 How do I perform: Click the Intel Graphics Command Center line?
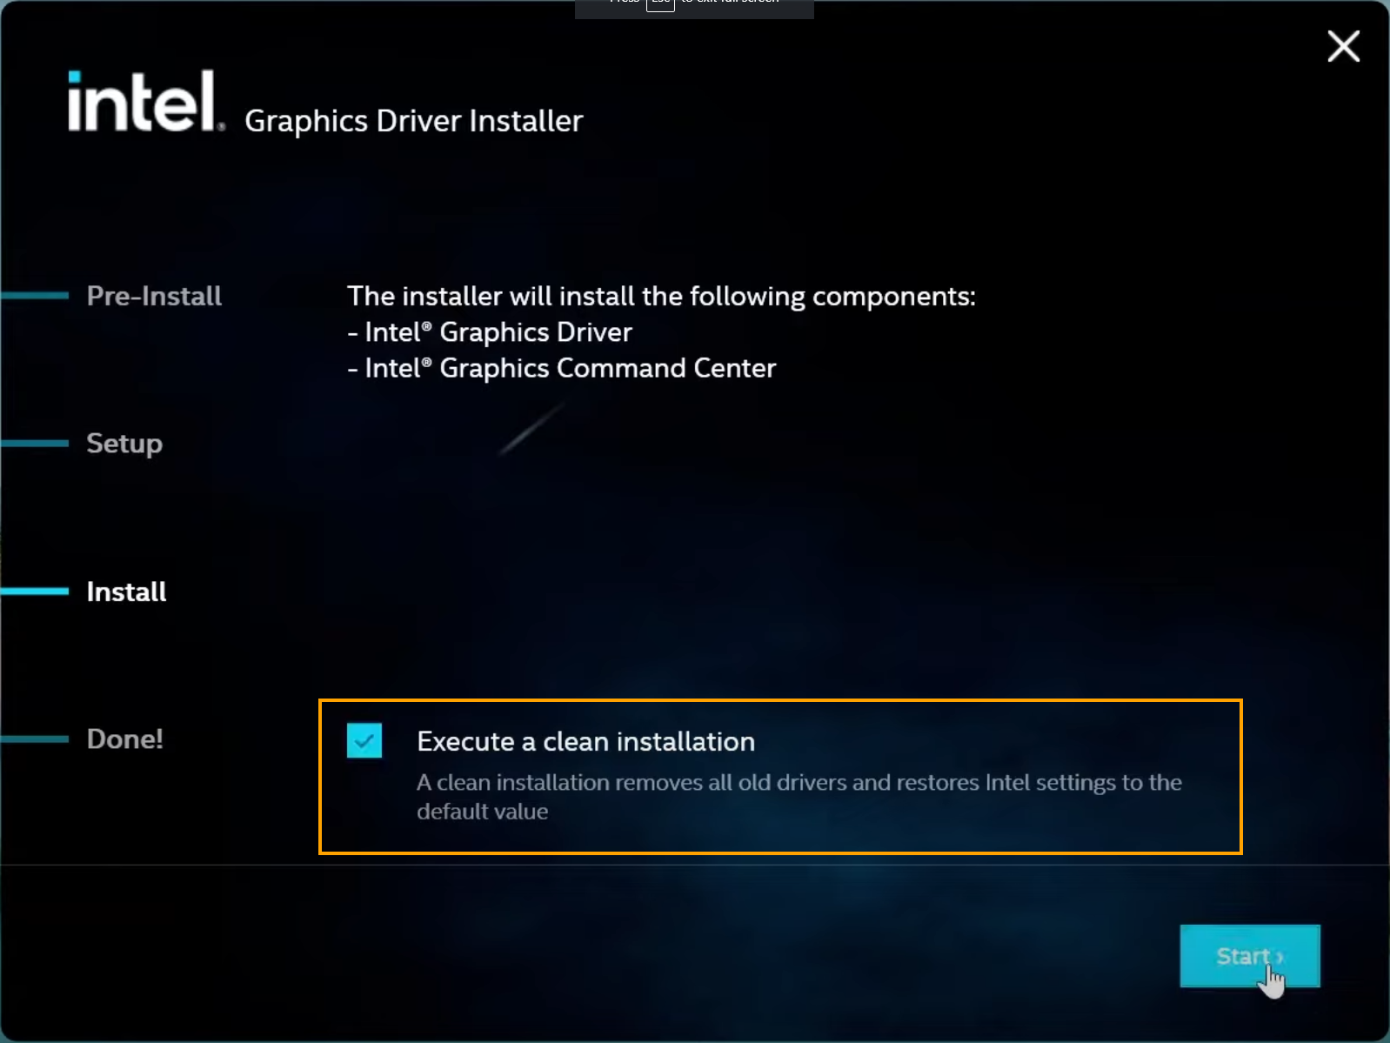tap(562, 368)
